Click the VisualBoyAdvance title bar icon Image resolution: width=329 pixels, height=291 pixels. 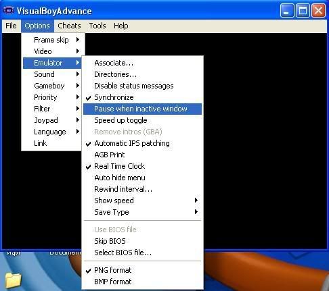click(8, 10)
